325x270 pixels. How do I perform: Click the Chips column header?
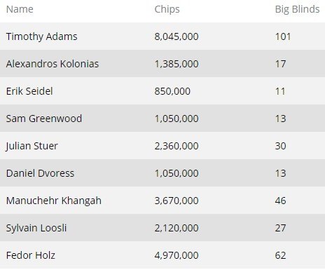167,10
